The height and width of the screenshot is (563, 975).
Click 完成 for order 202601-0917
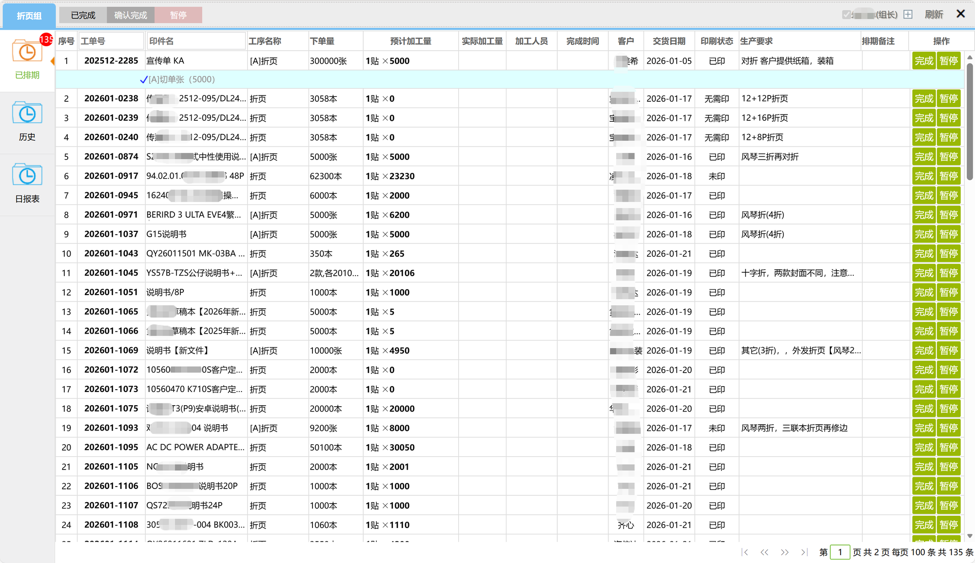click(x=924, y=176)
